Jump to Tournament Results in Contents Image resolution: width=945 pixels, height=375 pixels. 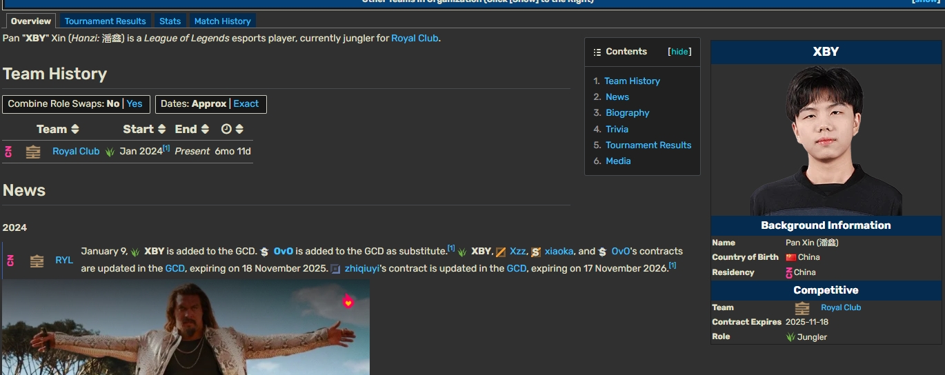click(648, 145)
